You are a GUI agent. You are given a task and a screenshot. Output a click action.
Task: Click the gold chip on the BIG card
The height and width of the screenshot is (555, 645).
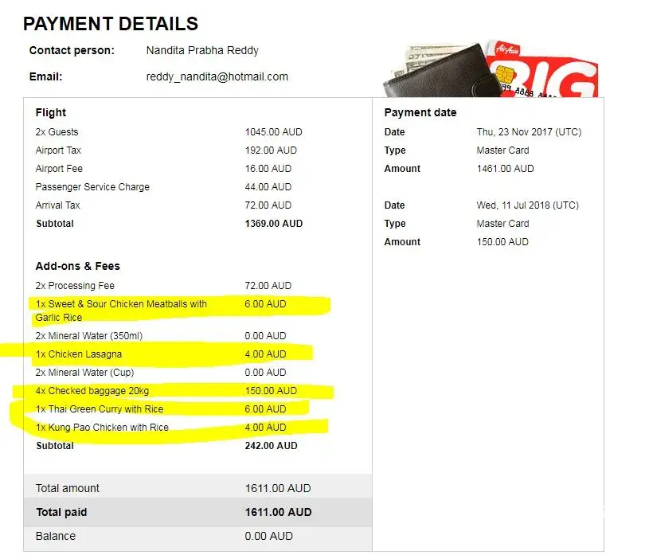503,75
